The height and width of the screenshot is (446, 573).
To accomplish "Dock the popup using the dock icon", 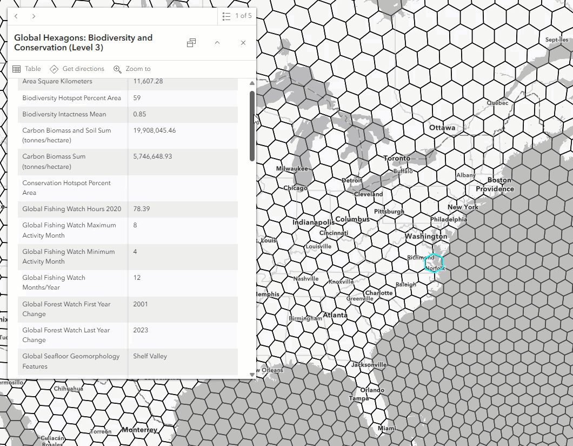I will point(191,43).
